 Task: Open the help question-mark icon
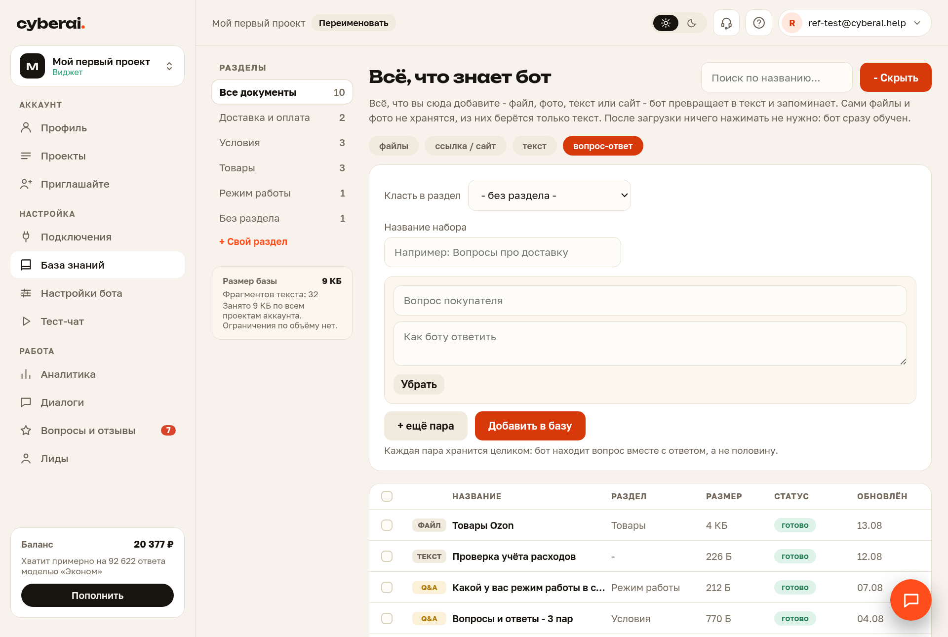(759, 23)
